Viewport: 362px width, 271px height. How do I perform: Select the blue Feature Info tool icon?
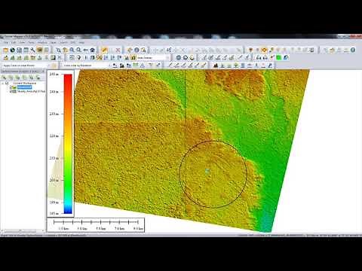pos(137,50)
